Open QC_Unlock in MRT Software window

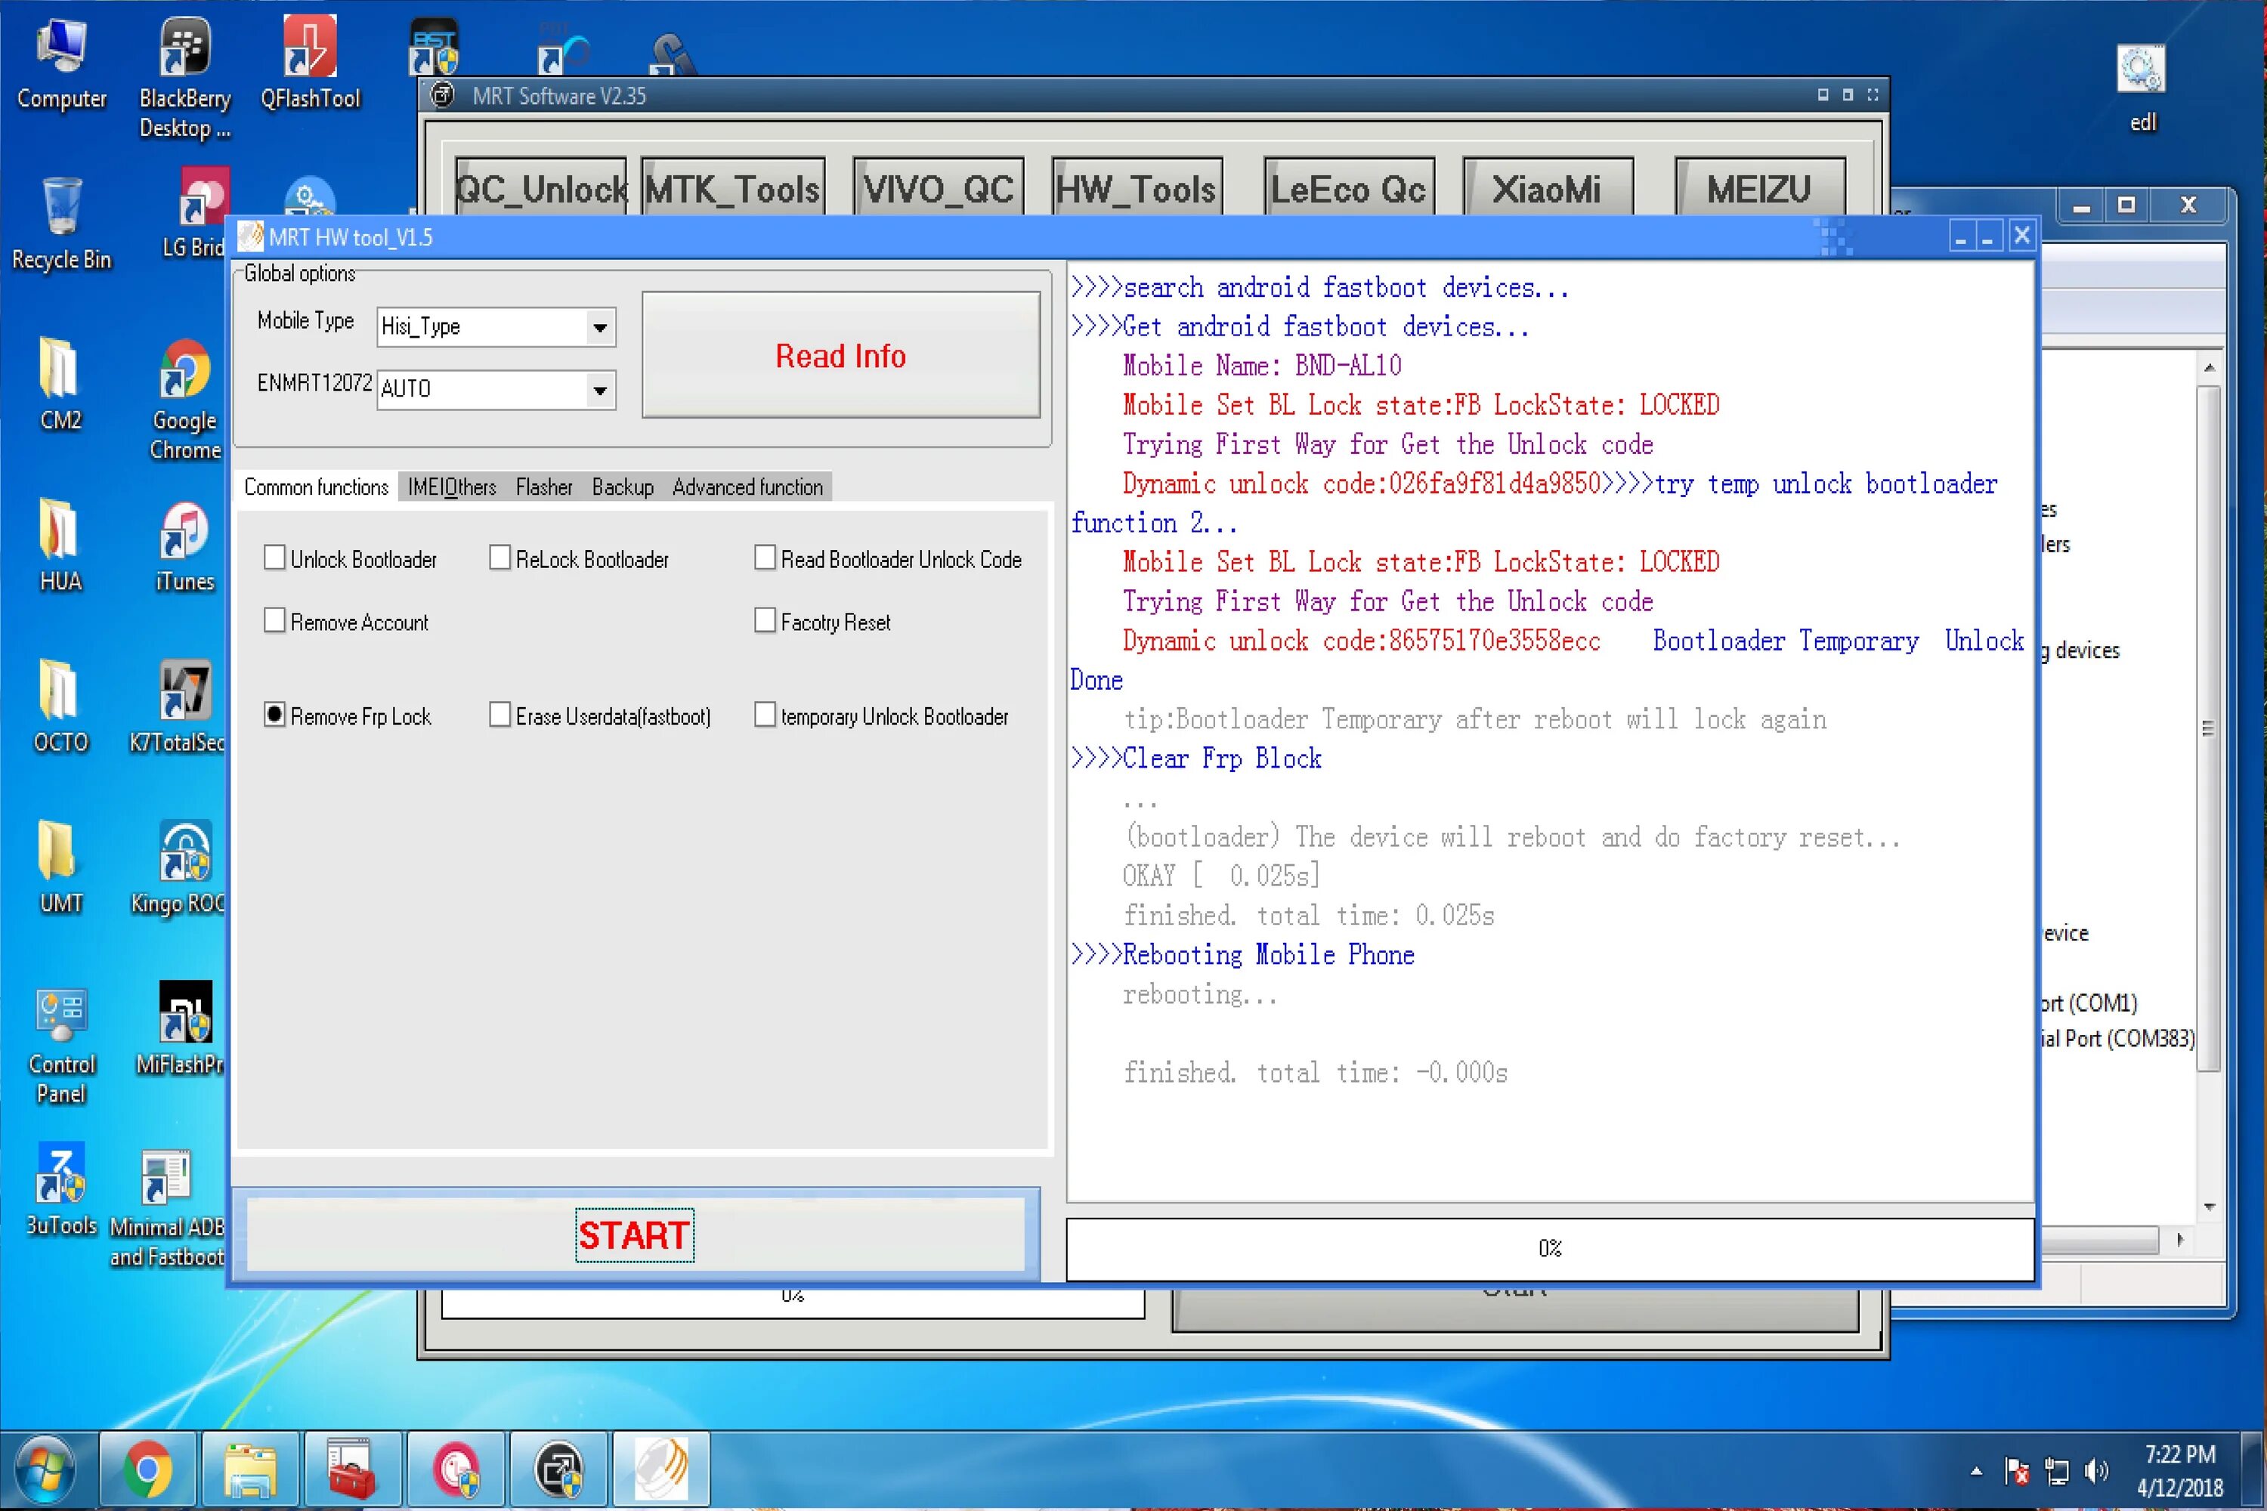coord(541,188)
